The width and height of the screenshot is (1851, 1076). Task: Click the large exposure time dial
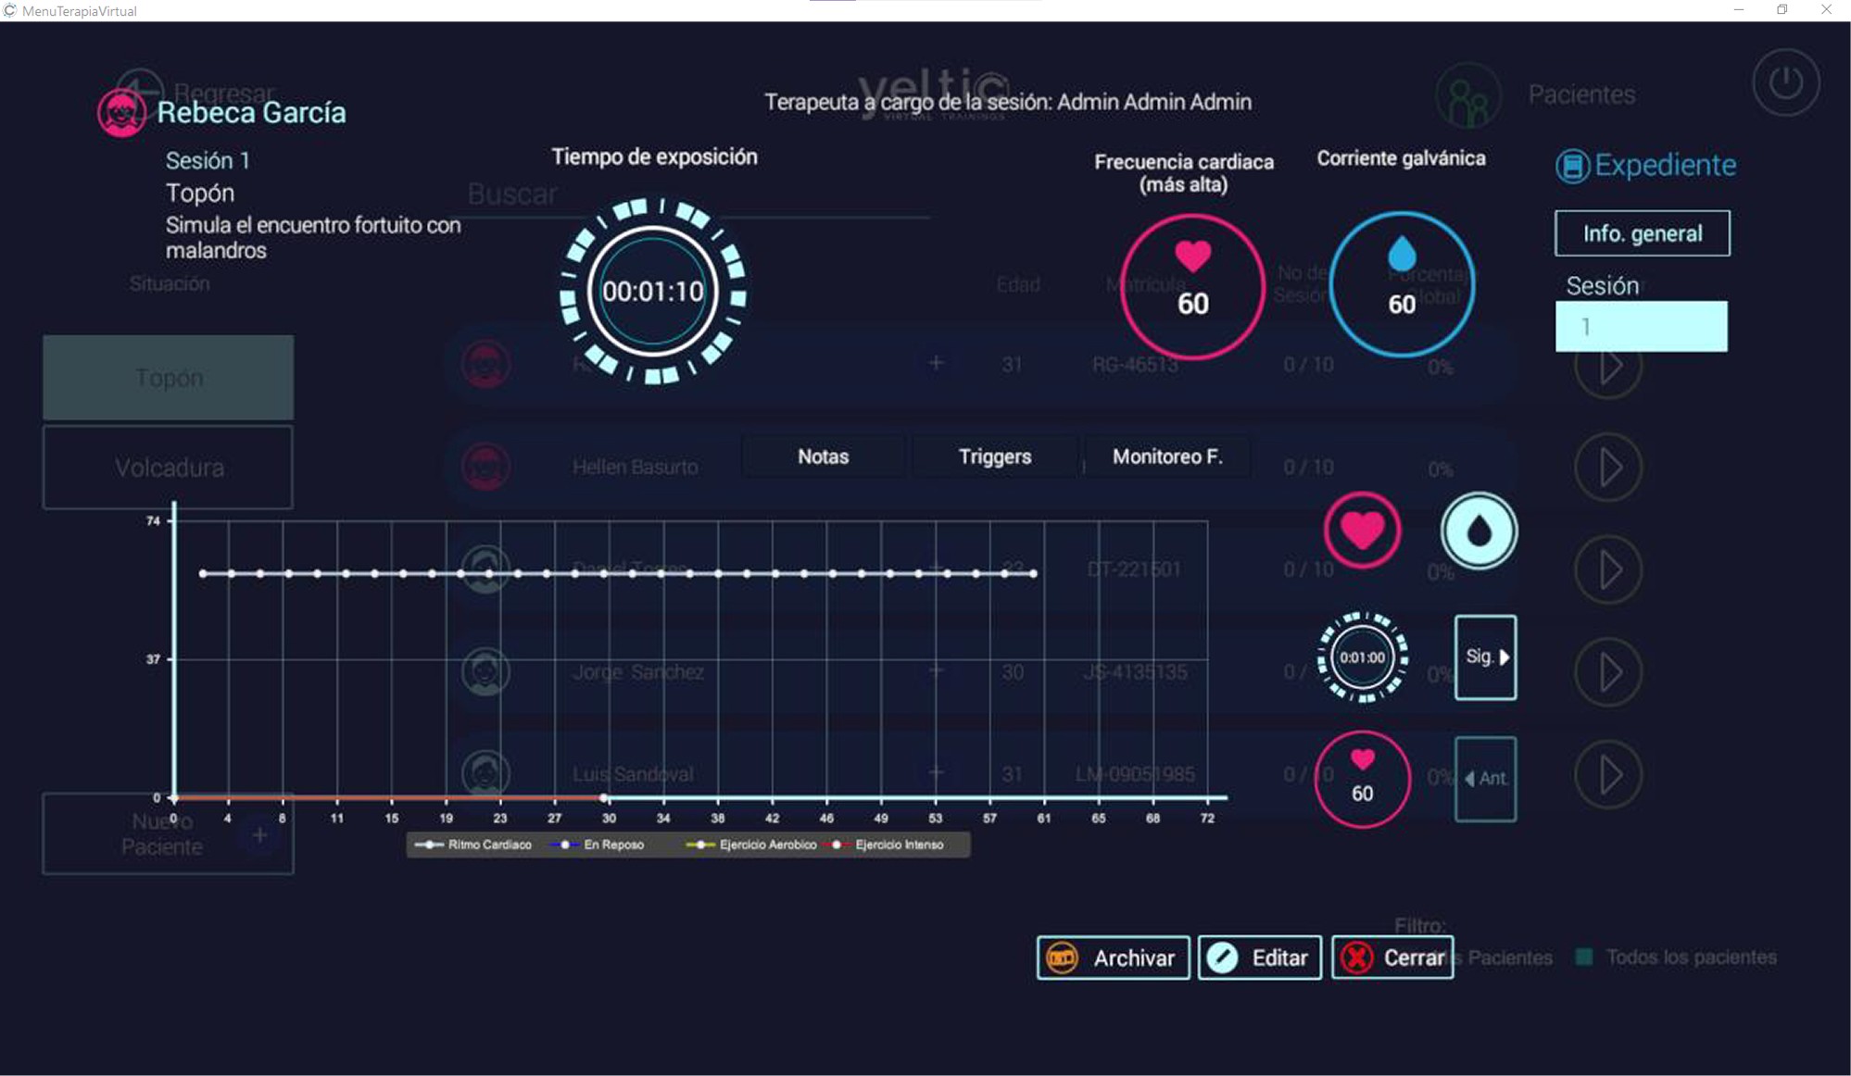click(x=653, y=291)
